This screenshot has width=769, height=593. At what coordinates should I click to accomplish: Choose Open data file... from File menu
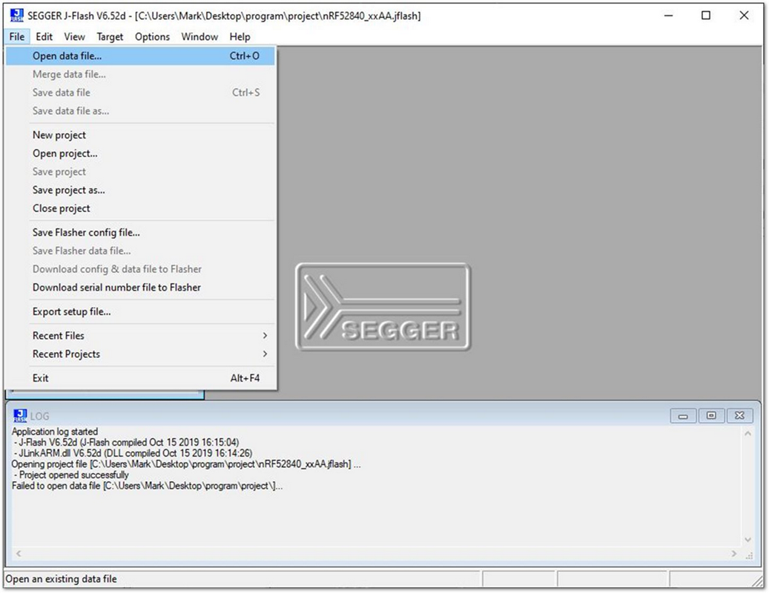pyautogui.click(x=140, y=56)
